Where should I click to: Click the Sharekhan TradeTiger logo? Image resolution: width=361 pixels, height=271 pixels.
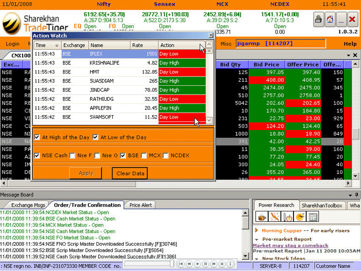point(35,23)
